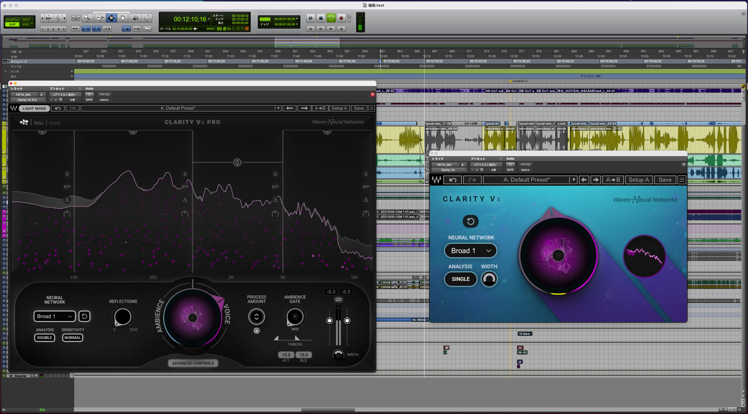Image resolution: width=748 pixels, height=414 pixels.
Task: Open hamburger menu in Clarity Vx window
Action: (x=682, y=180)
